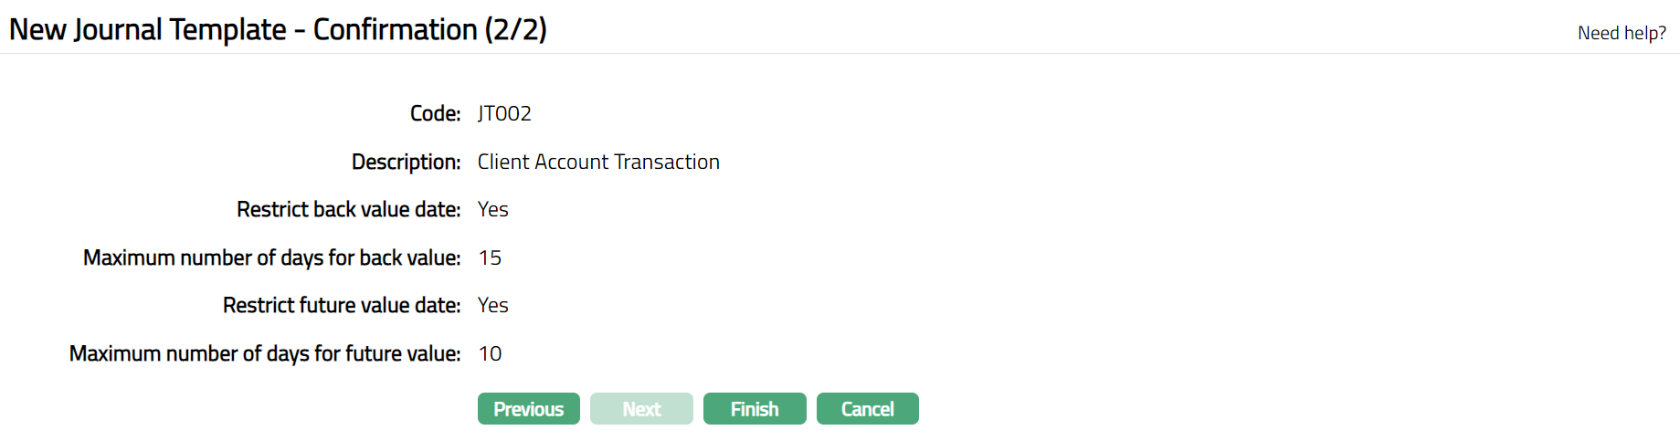Open the 'Need help?' link
The width and height of the screenshot is (1680, 441).
[1622, 33]
